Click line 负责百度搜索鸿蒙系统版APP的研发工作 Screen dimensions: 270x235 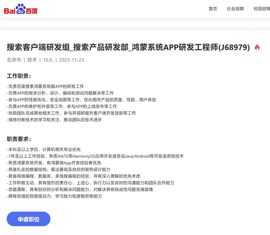45,86
